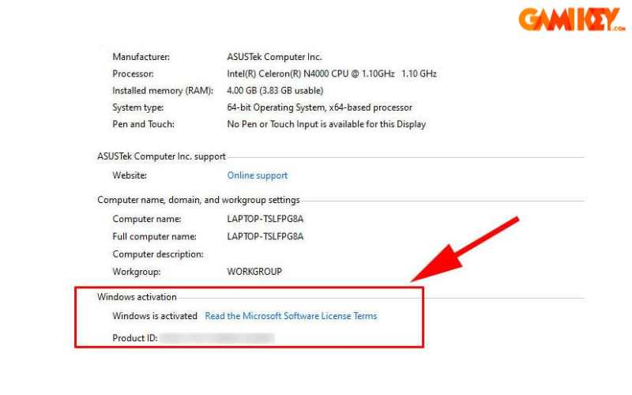Image resolution: width=632 pixels, height=395 pixels.
Task: Click the Product ID label
Action: [135, 339]
